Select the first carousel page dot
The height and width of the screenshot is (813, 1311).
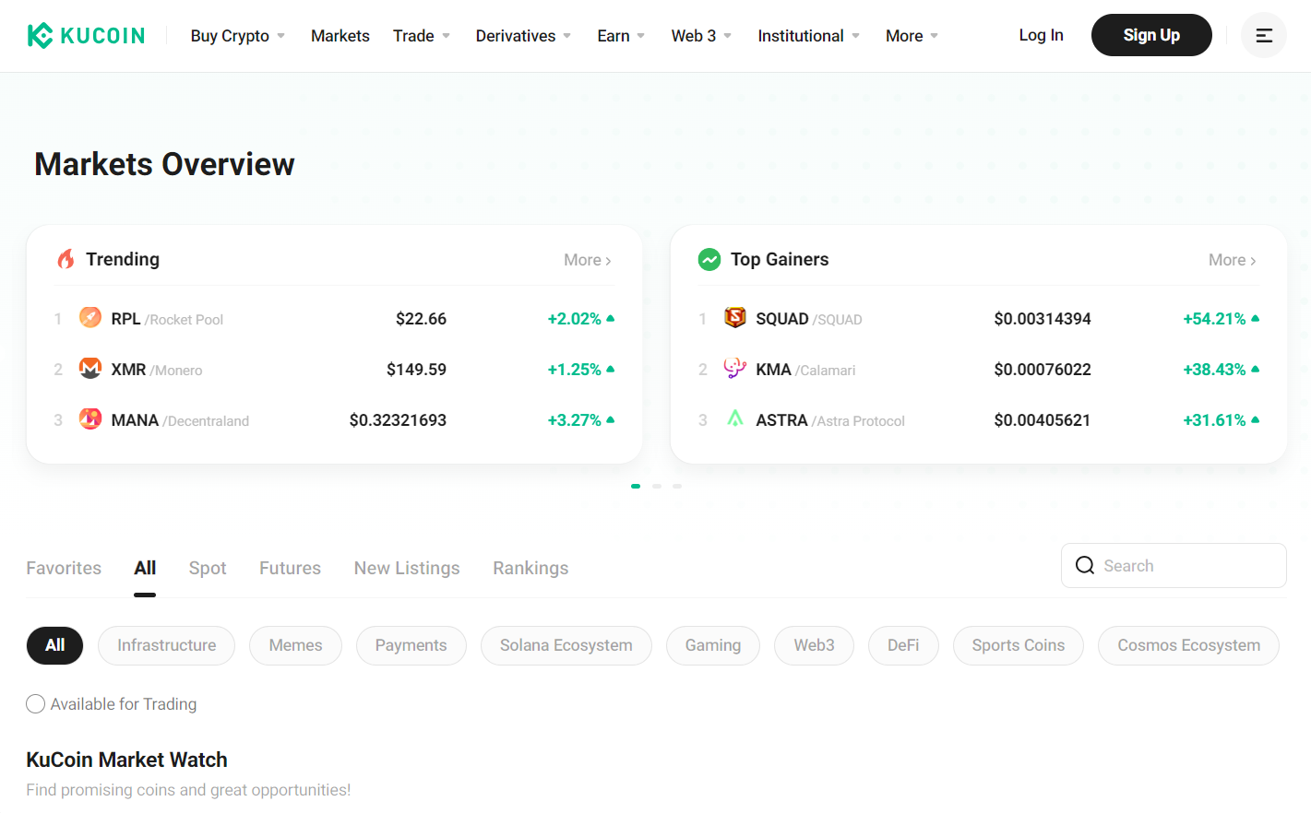click(x=636, y=486)
